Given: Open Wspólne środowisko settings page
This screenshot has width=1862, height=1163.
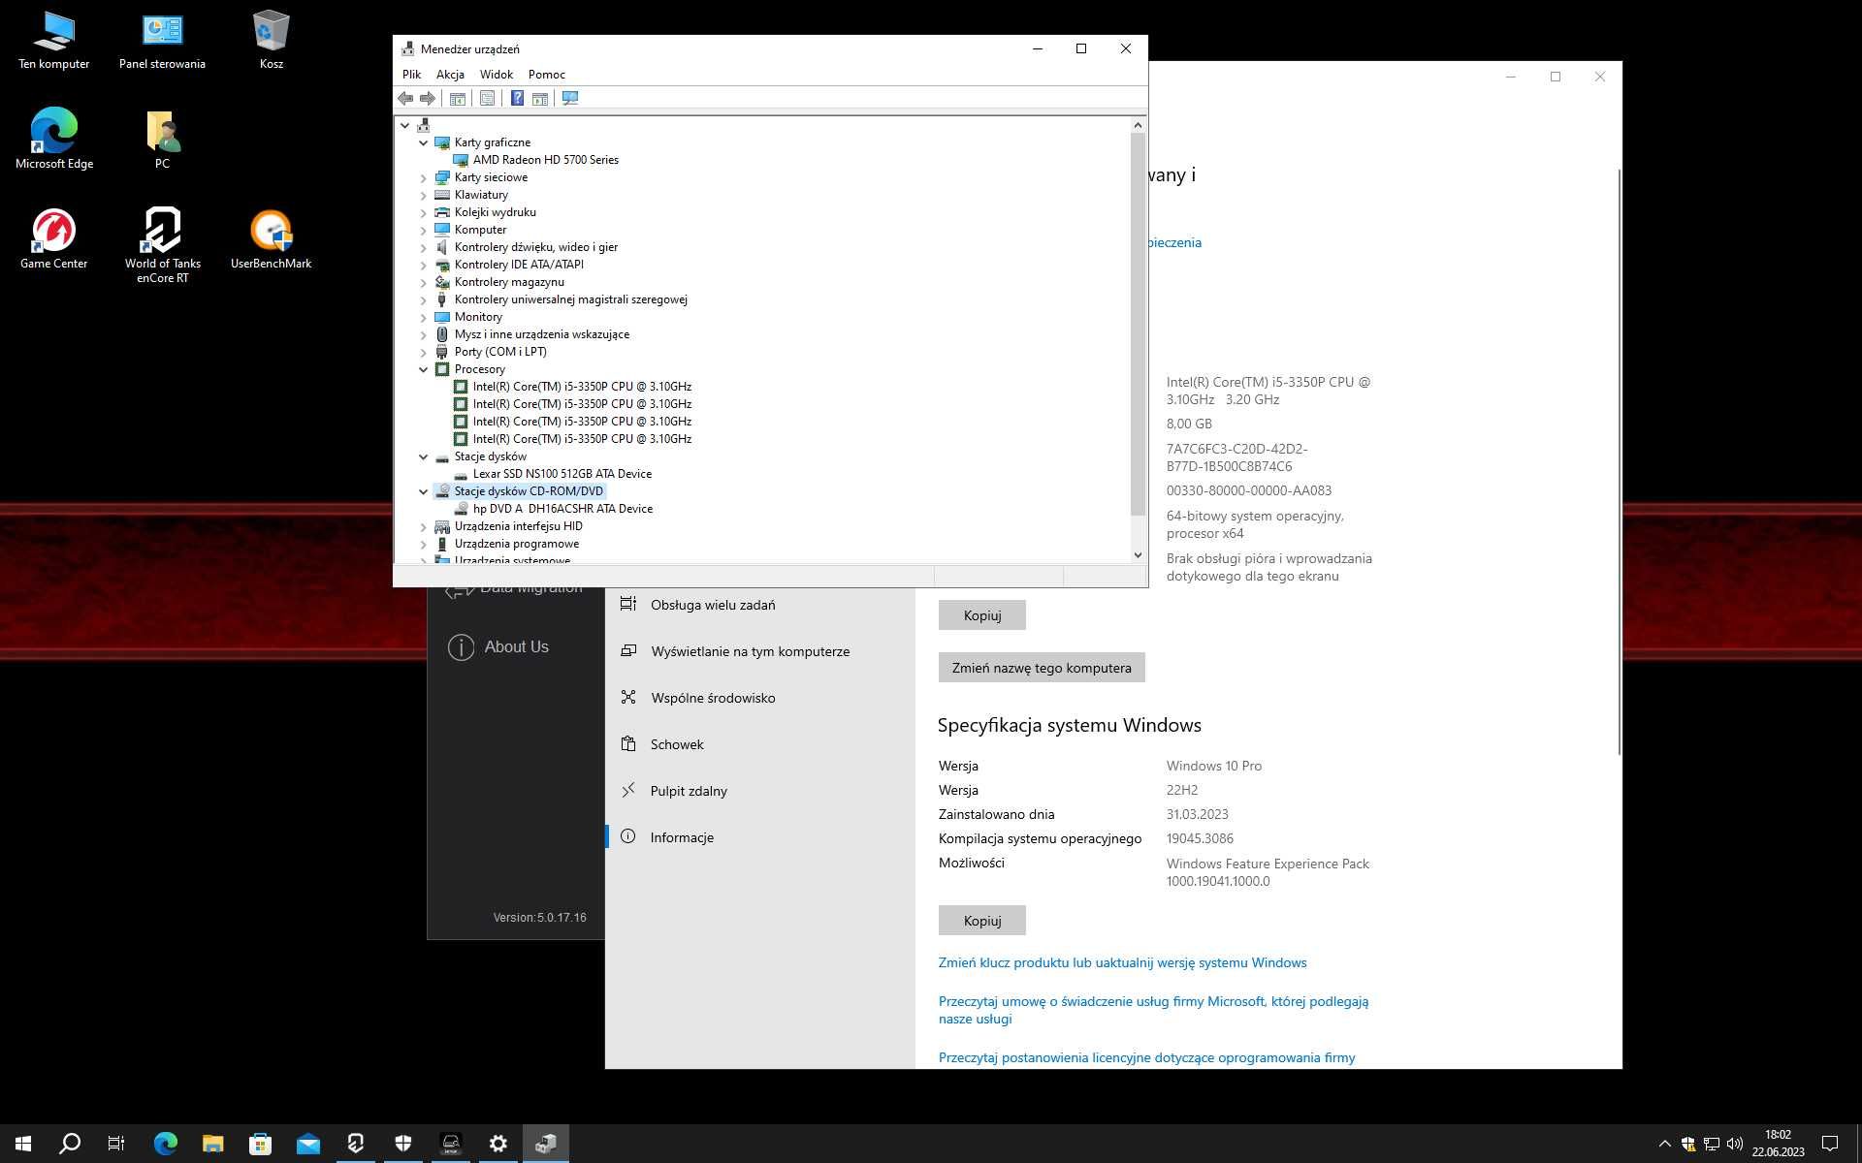Looking at the screenshot, I should (759, 698).
